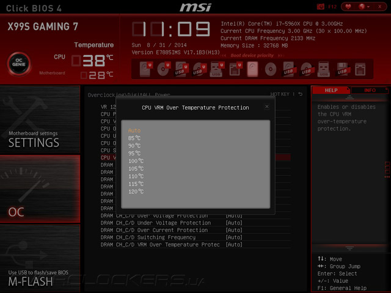391x293 pixels.
Task: Choose 110°C in the protection list
Action: pos(136,176)
